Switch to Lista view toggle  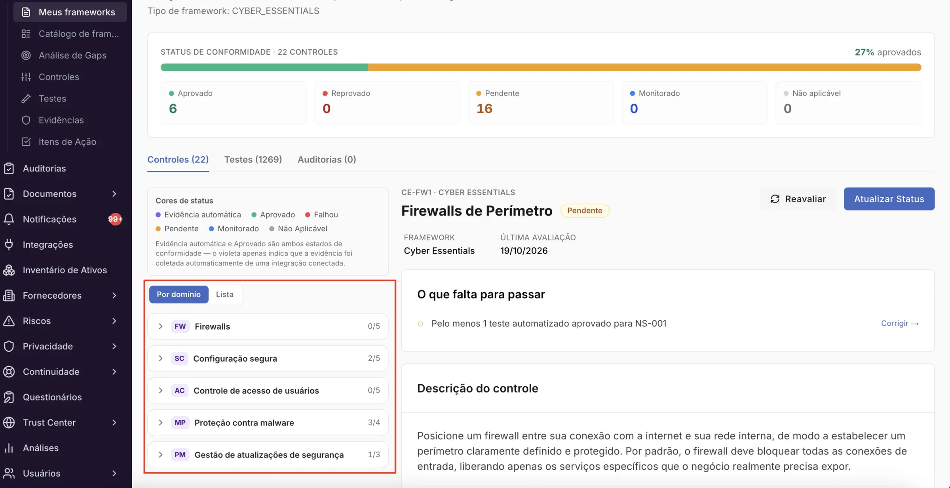(x=224, y=294)
